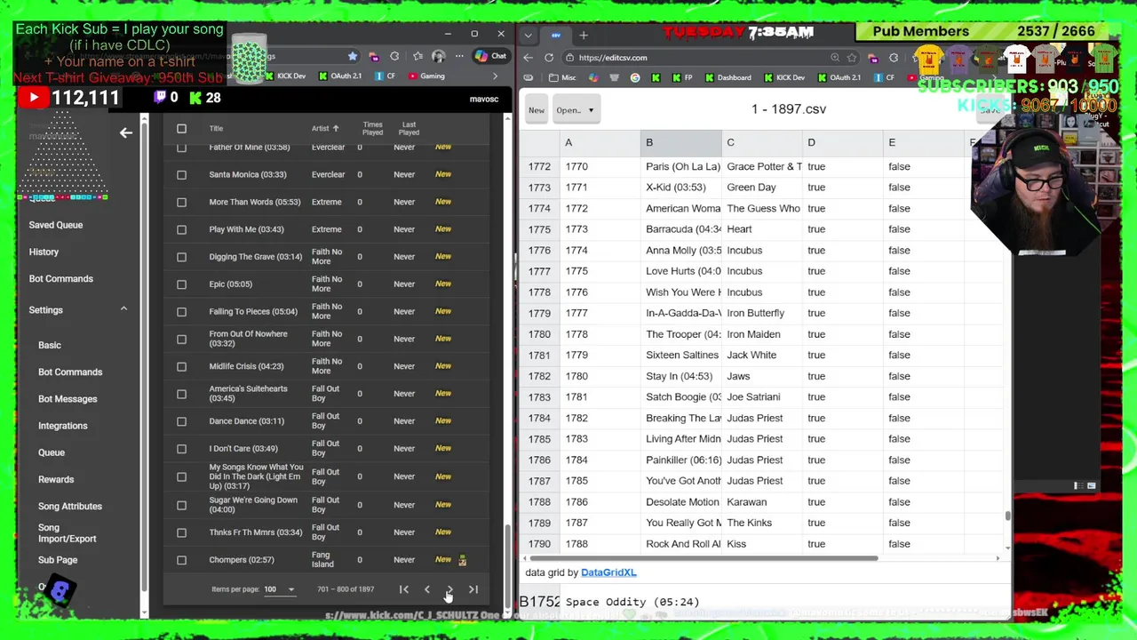Open the Rewards settings page

pyautogui.click(x=56, y=479)
